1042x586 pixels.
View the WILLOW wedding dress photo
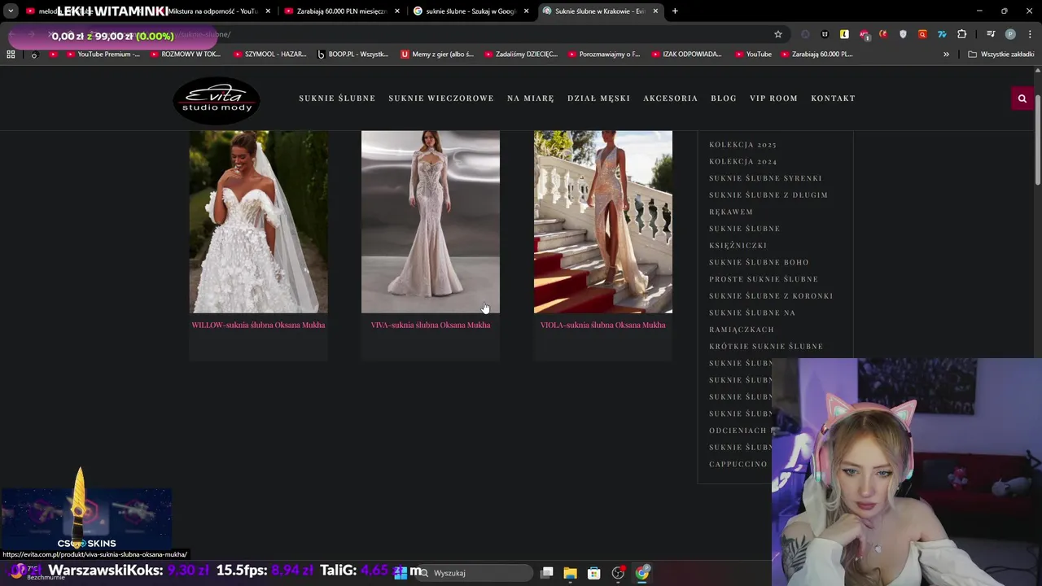(x=259, y=221)
